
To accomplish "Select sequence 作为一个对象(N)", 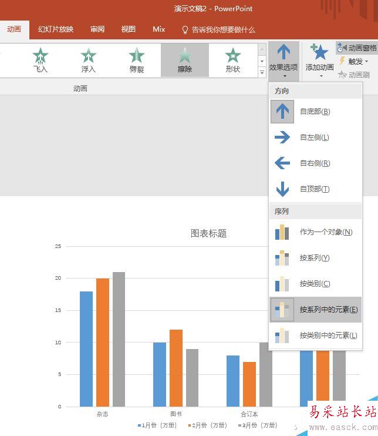I will point(316,232).
